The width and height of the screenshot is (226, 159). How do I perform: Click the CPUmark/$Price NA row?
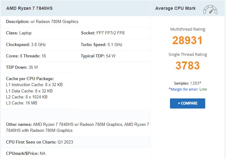(x=26, y=153)
